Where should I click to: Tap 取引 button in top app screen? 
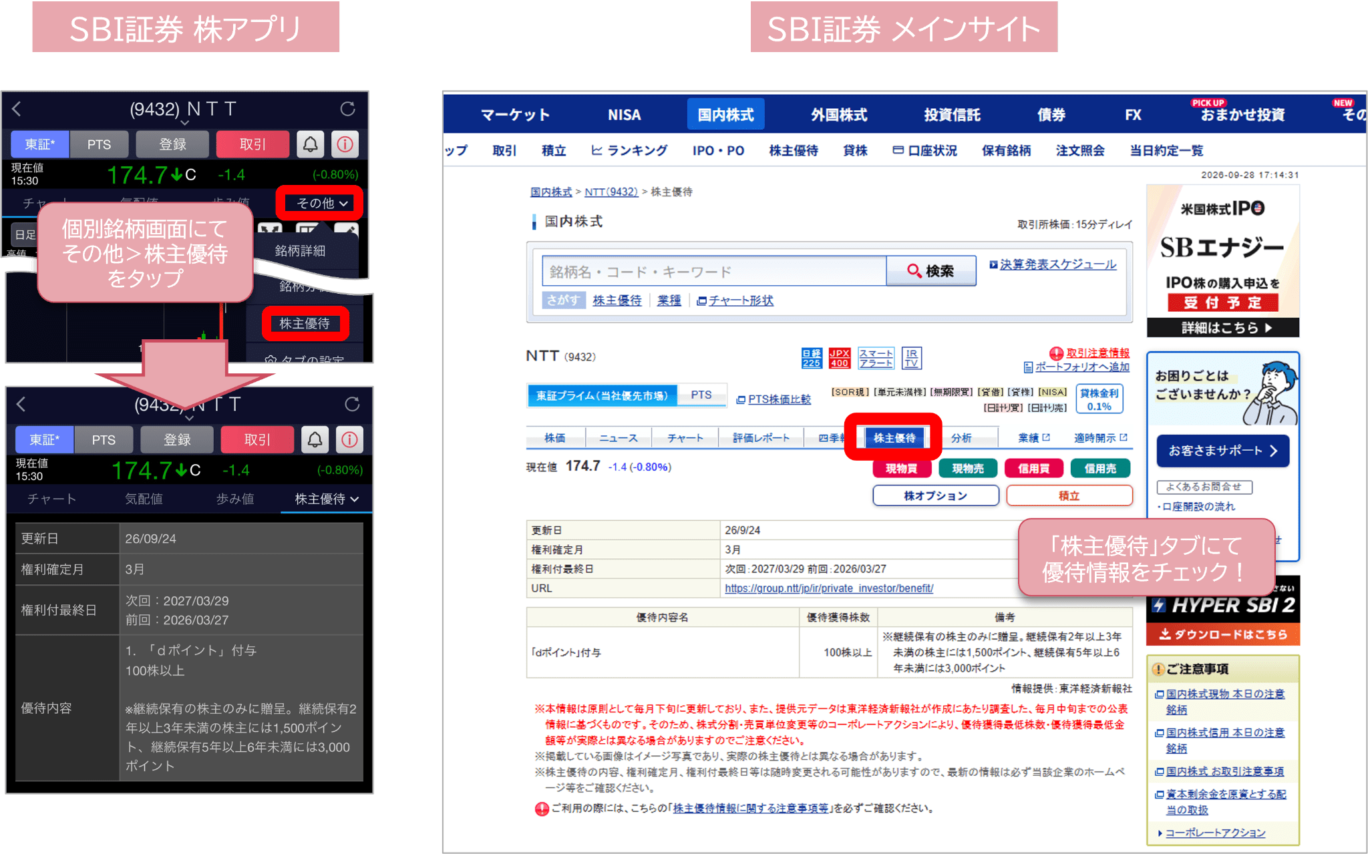(252, 144)
